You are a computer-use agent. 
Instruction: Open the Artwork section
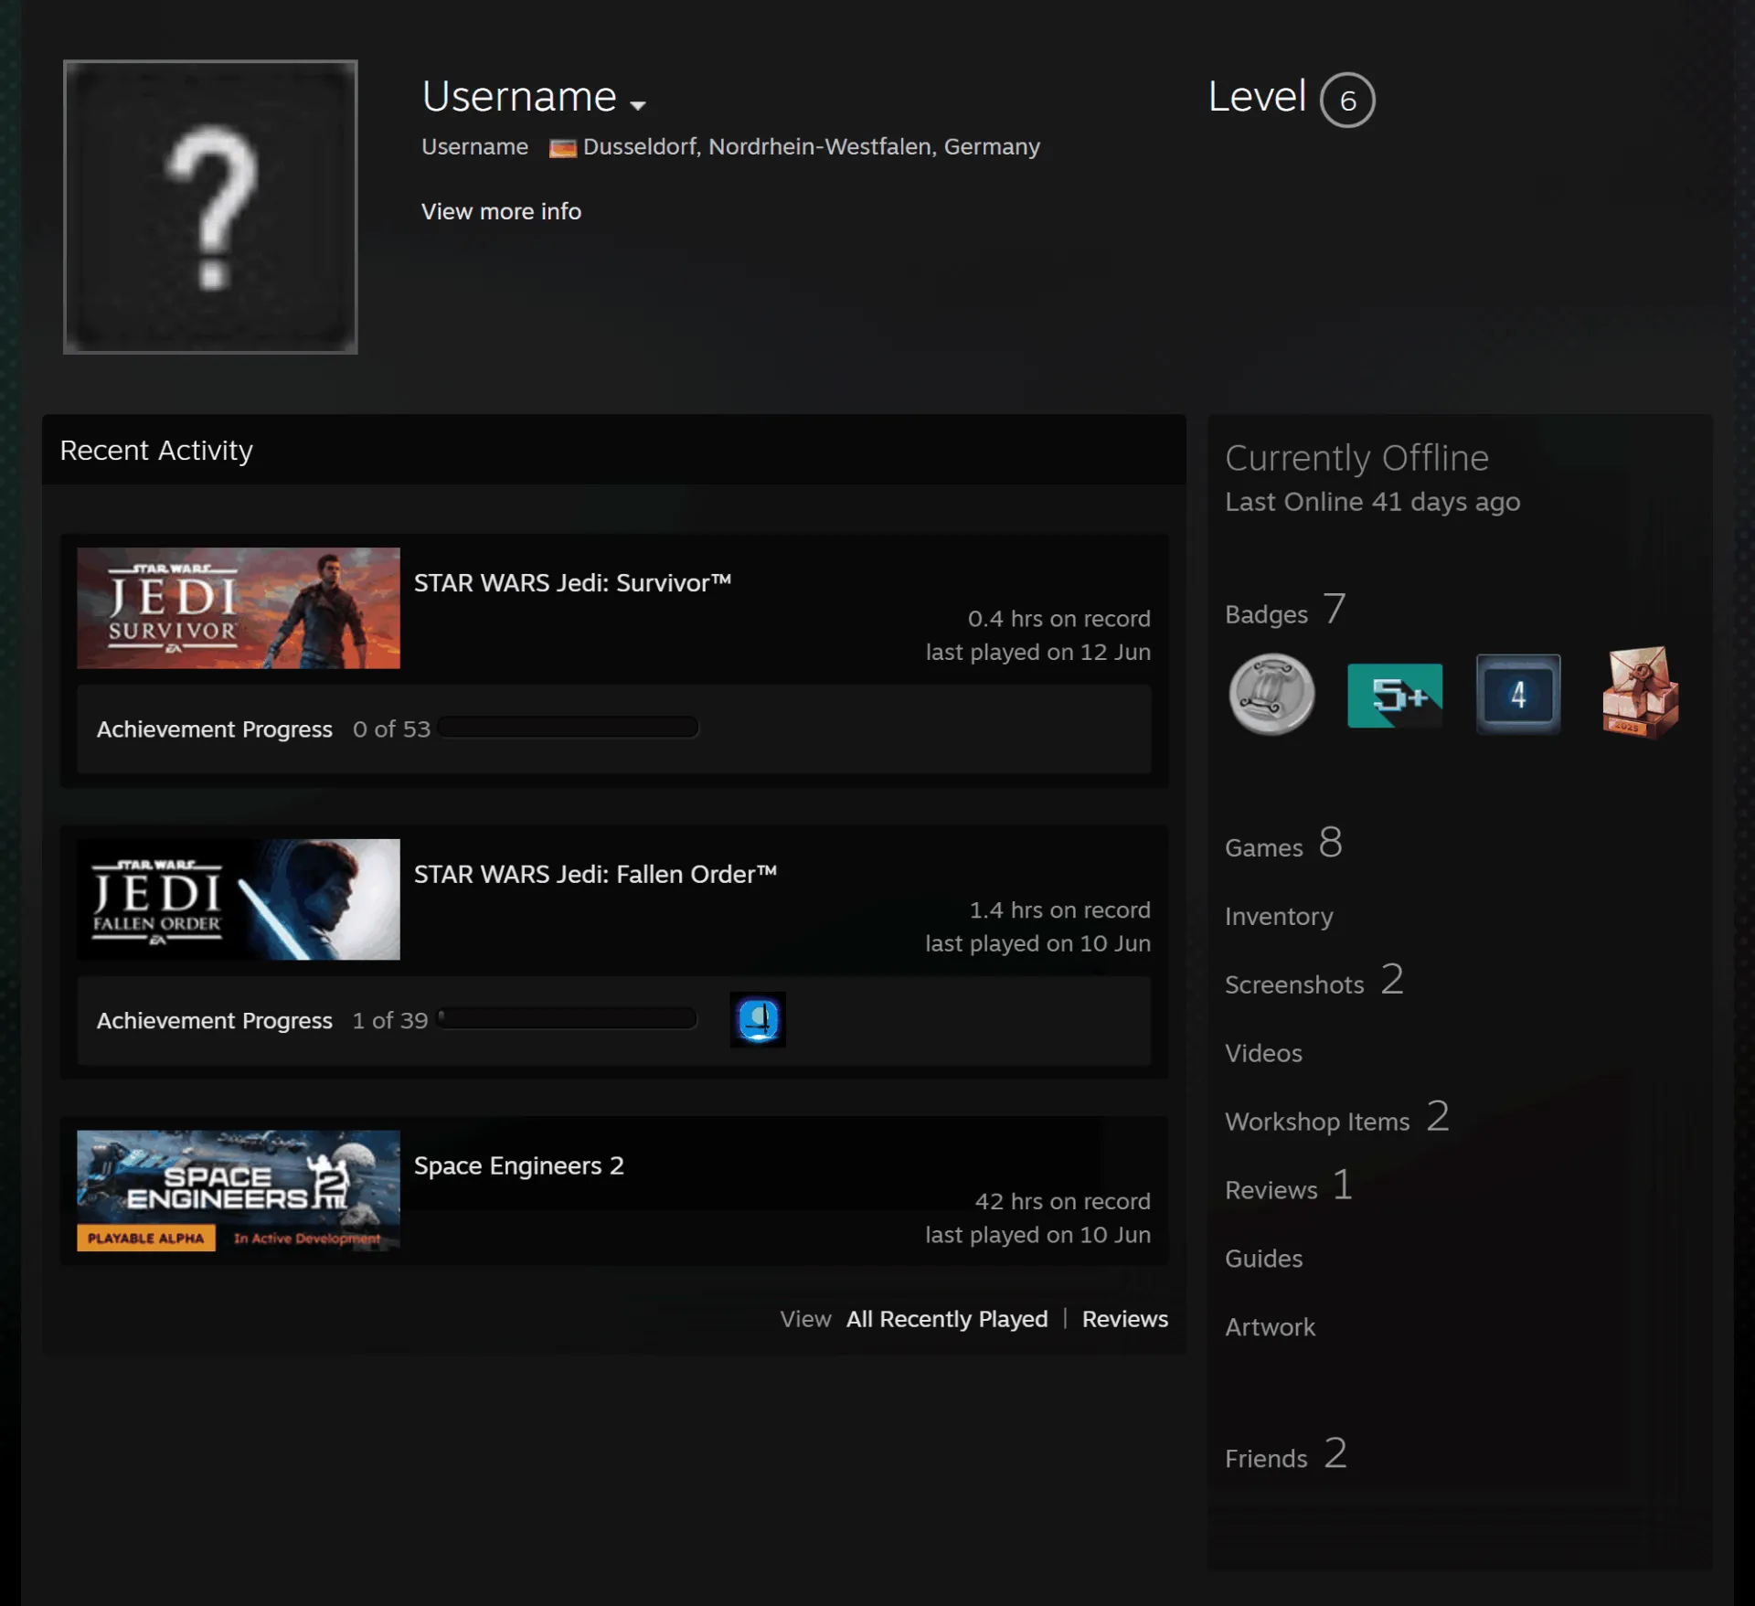click(x=1270, y=1328)
